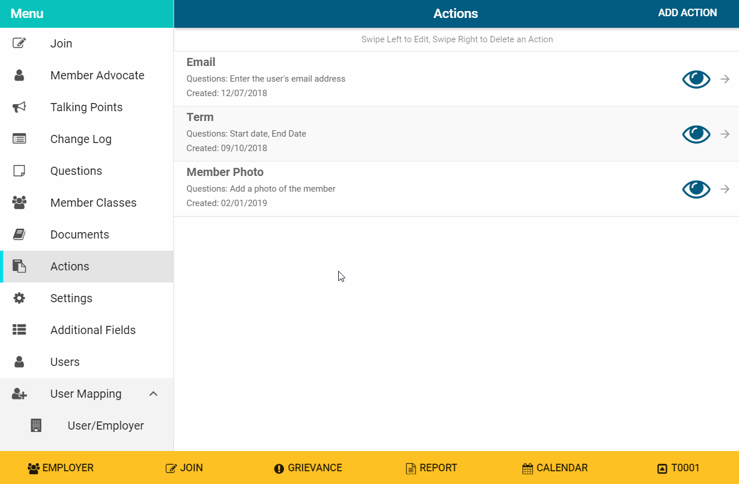The height and width of the screenshot is (484, 739).
Task: Toggle visibility eye for Term action
Action: coord(696,134)
